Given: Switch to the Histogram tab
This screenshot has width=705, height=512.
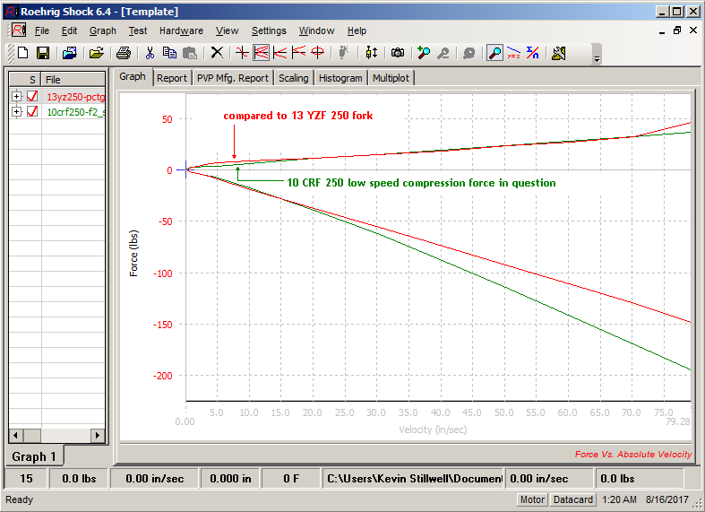Looking at the screenshot, I should coord(340,78).
